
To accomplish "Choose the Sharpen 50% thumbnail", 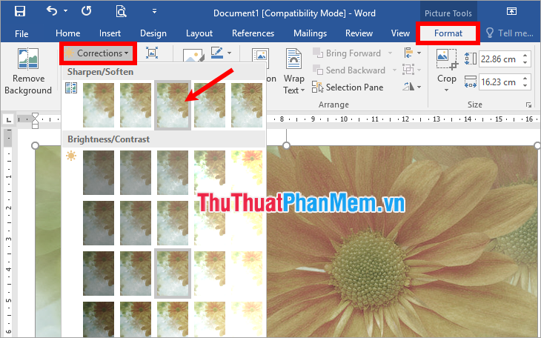I will pos(247,105).
